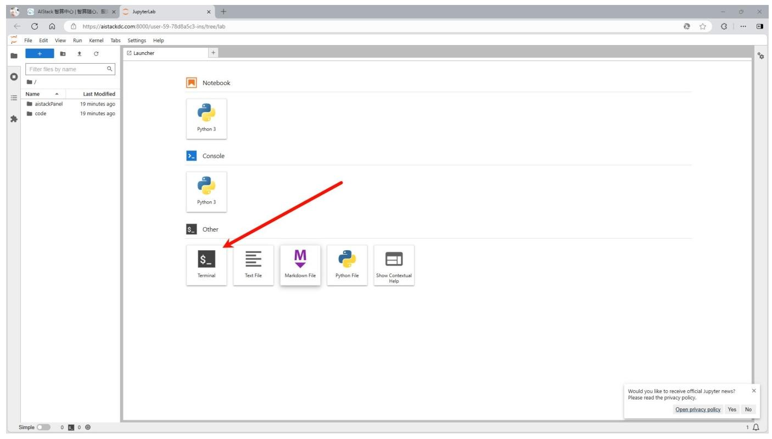This screenshot has width=772, height=439.
Task: Click the Open privacy policy link
Action: [697, 409]
